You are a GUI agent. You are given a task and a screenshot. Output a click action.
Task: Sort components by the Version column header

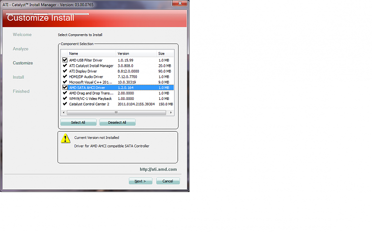click(x=136, y=54)
